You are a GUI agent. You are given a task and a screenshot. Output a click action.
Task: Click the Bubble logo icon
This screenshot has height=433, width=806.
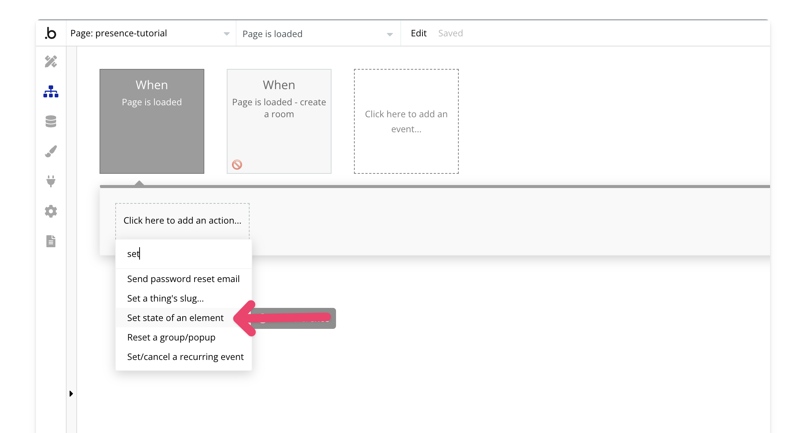click(x=51, y=33)
